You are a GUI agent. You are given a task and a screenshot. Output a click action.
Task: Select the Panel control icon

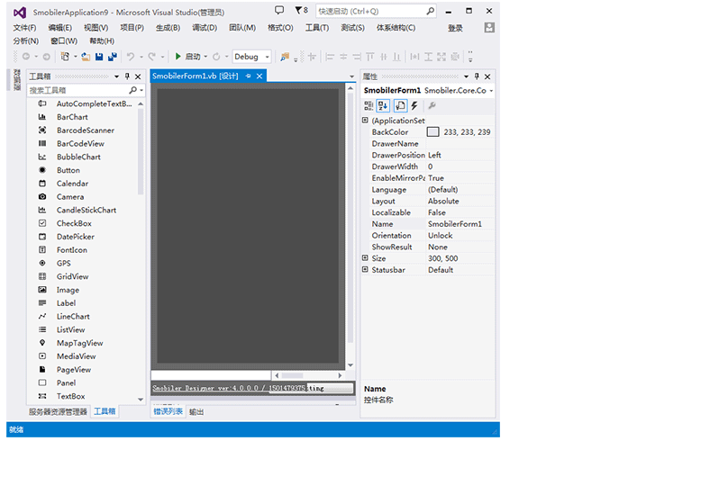pos(42,382)
